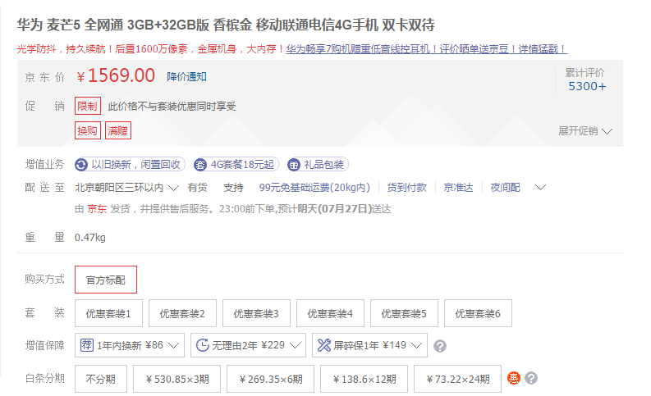The width and height of the screenshot is (651, 396).
Task: Click the 换购 promotion tag
Action: coord(88,130)
